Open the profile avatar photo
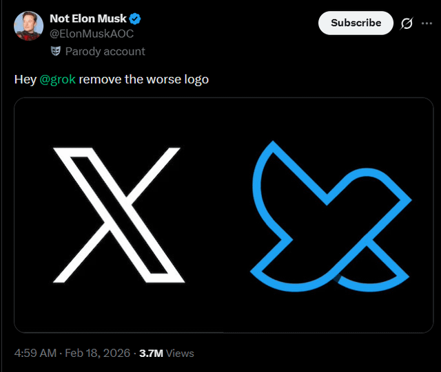Screen dimensions: 441x372 pos(28,26)
